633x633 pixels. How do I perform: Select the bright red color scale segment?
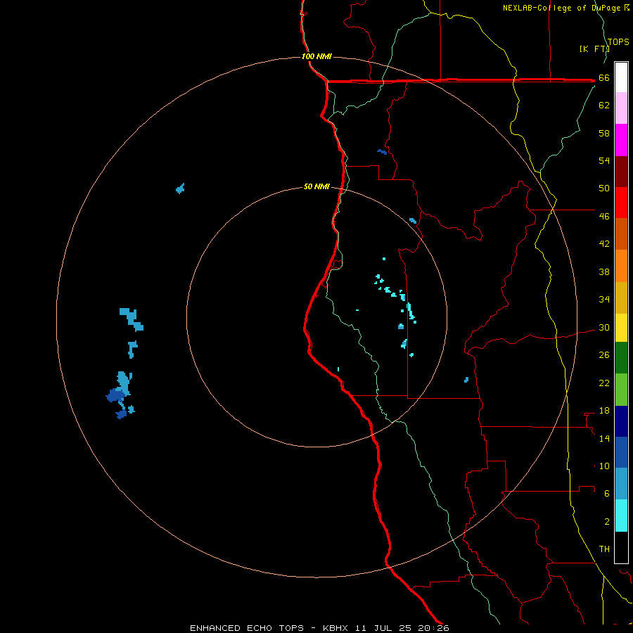click(621, 203)
